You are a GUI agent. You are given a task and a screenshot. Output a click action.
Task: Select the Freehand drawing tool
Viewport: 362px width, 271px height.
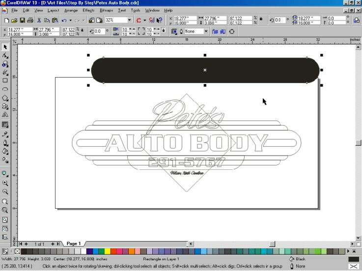tap(5, 72)
